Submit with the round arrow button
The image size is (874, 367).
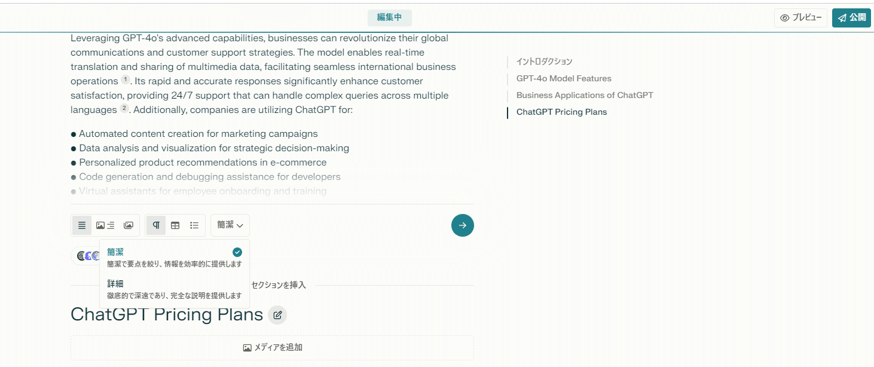[x=463, y=225]
